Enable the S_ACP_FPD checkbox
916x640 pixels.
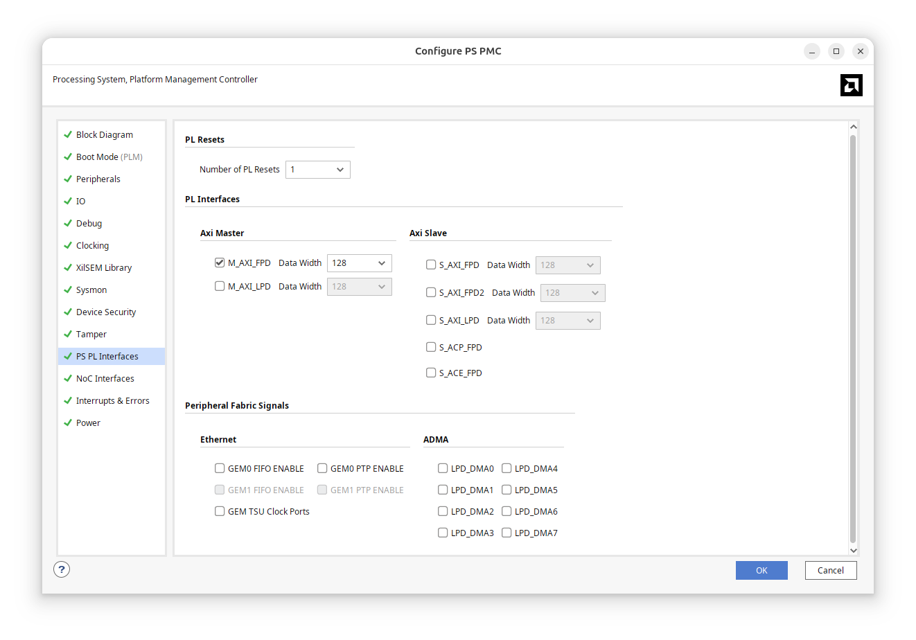431,347
